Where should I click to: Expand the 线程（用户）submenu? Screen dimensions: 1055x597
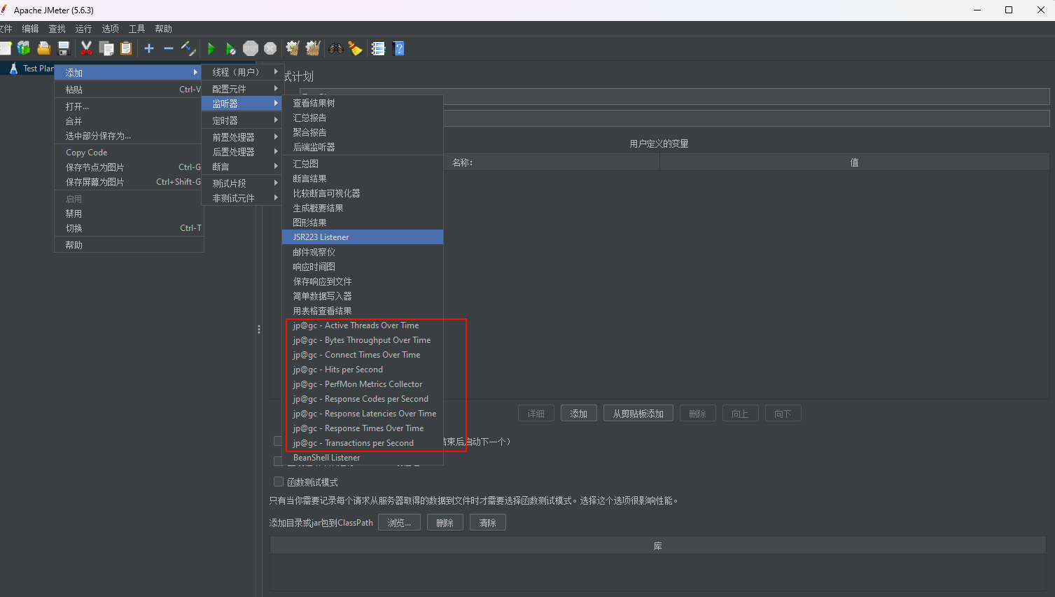click(x=243, y=72)
